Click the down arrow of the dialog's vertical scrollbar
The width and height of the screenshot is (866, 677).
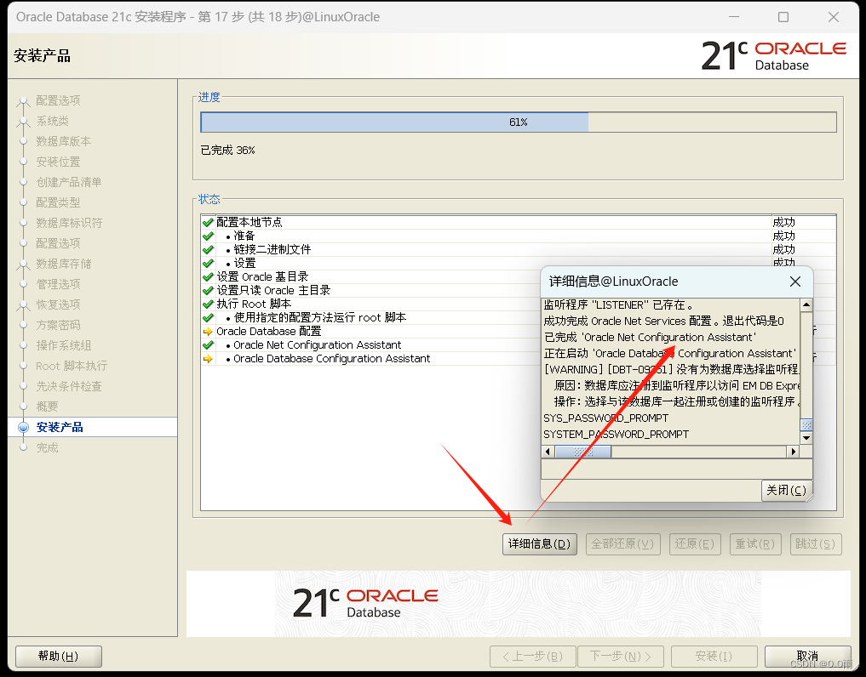[806, 437]
